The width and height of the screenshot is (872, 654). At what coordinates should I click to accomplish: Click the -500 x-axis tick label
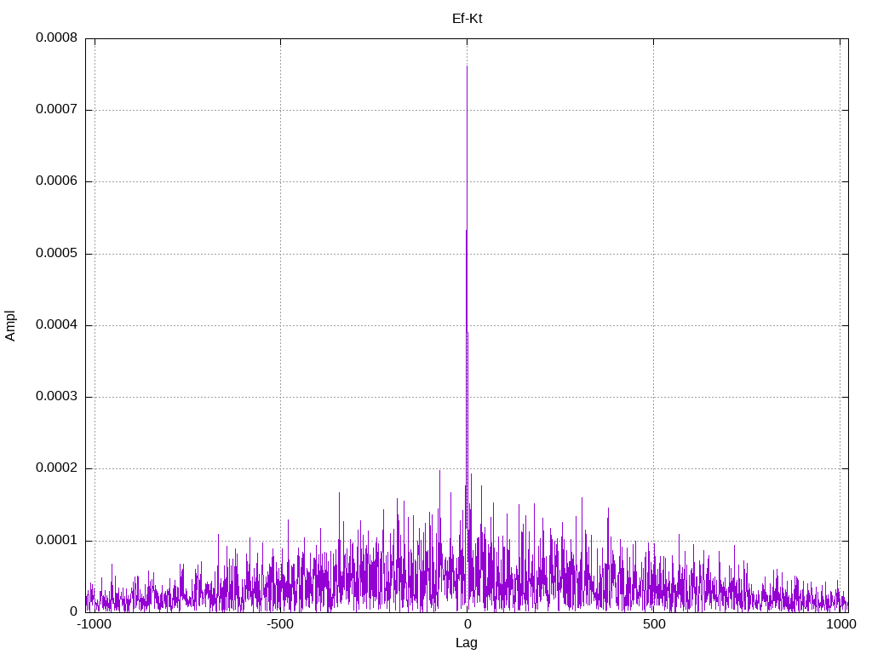tap(279, 624)
